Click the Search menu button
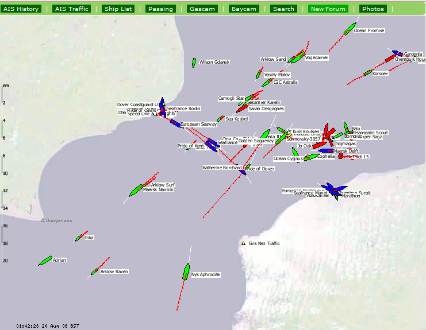The height and width of the screenshot is (330, 426). (283, 9)
